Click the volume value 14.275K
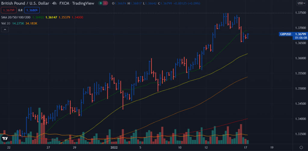The height and width of the screenshot is (151, 308). click(18, 23)
